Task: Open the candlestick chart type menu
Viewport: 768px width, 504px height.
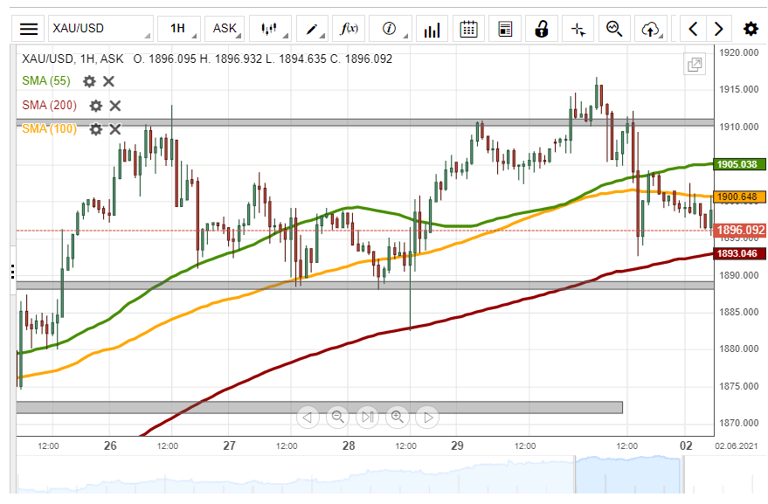Action: pyautogui.click(x=269, y=28)
